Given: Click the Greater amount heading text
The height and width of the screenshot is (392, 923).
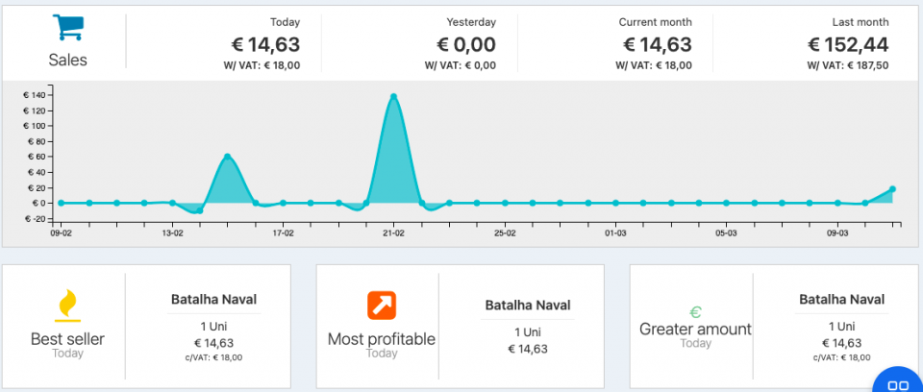Looking at the screenshot, I should tap(695, 329).
